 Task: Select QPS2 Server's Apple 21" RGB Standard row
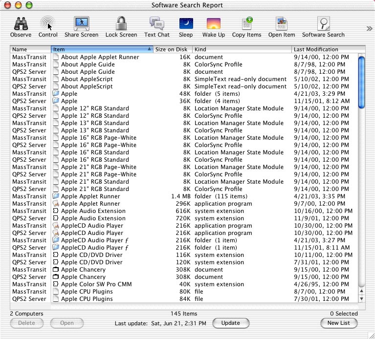click(x=184, y=189)
